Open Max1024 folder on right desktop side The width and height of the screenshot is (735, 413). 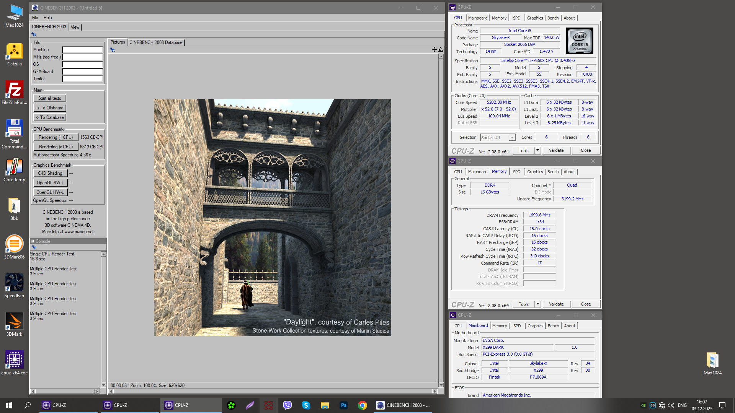tap(712, 363)
